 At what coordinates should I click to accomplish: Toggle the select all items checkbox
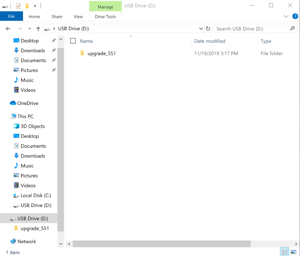pos(73,41)
